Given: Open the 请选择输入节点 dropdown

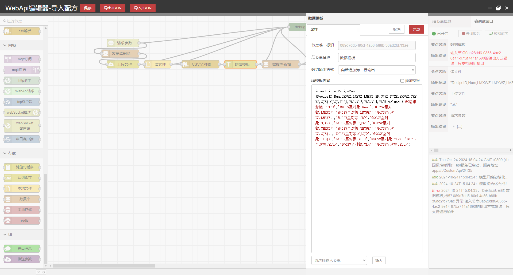Looking at the screenshot, I should pyautogui.click(x=339, y=260).
